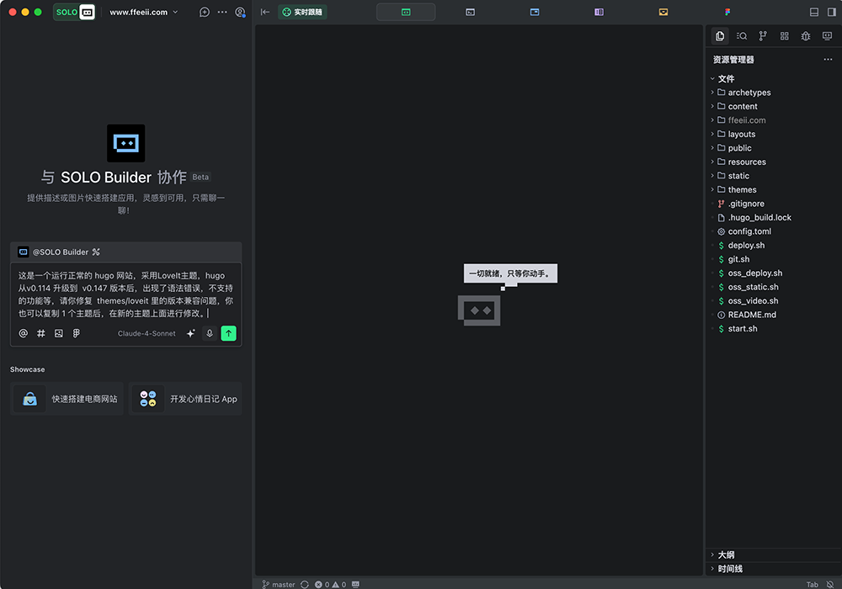Open the Extensions panel icon
The image size is (842, 589).
coord(784,36)
